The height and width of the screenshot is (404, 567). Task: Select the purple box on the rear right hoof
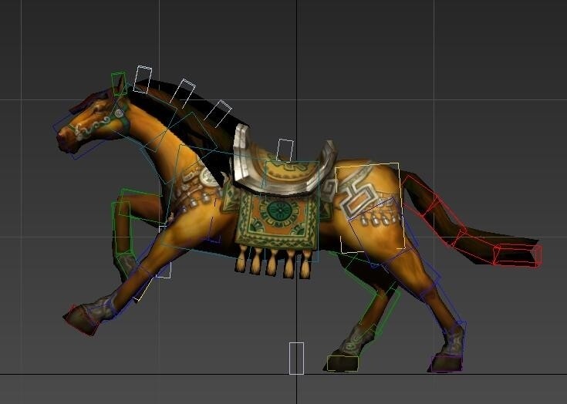tap(447, 364)
